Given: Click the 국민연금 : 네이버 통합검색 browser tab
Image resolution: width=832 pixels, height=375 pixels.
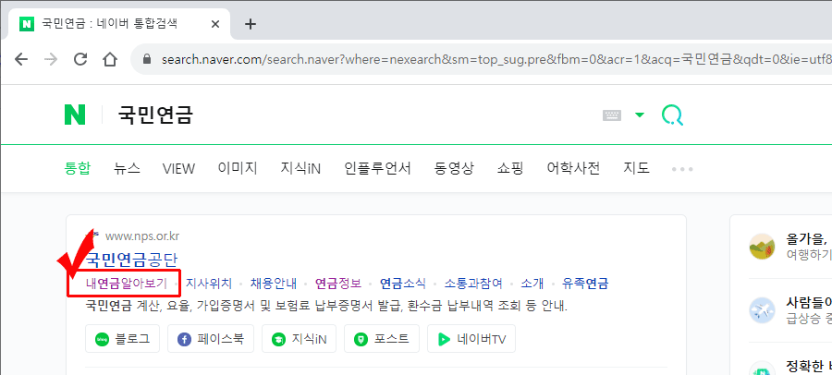Looking at the screenshot, I should [x=119, y=24].
